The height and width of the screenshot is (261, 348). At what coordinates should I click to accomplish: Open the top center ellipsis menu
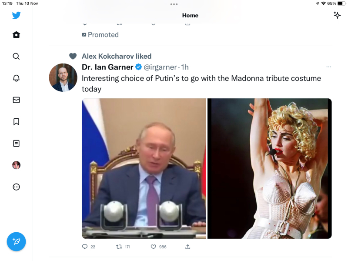click(x=174, y=5)
